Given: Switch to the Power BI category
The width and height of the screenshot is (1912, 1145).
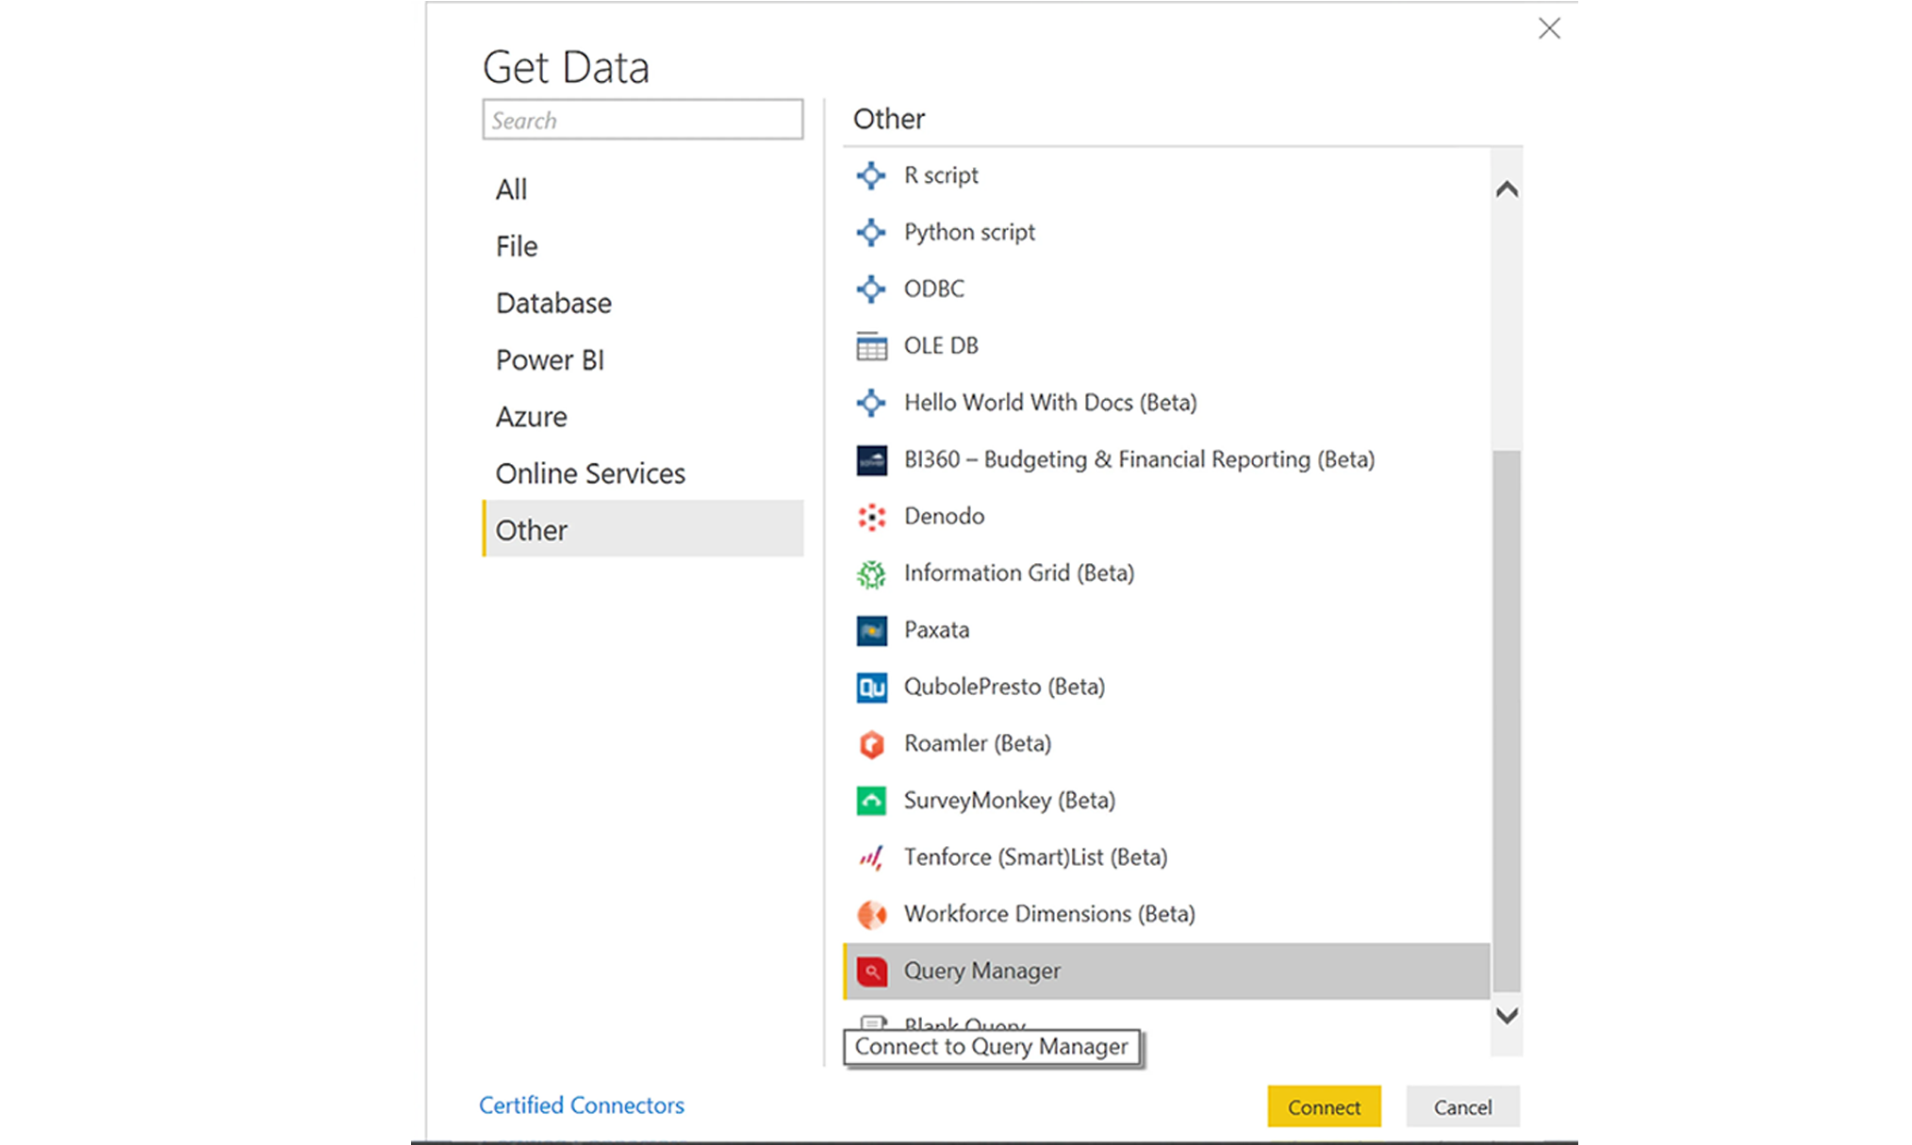Looking at the screenshot, I should point(643,359).
